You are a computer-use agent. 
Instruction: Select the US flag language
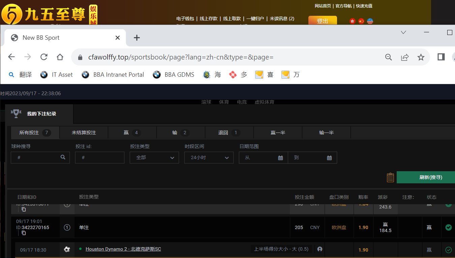[x=370, y=21]
